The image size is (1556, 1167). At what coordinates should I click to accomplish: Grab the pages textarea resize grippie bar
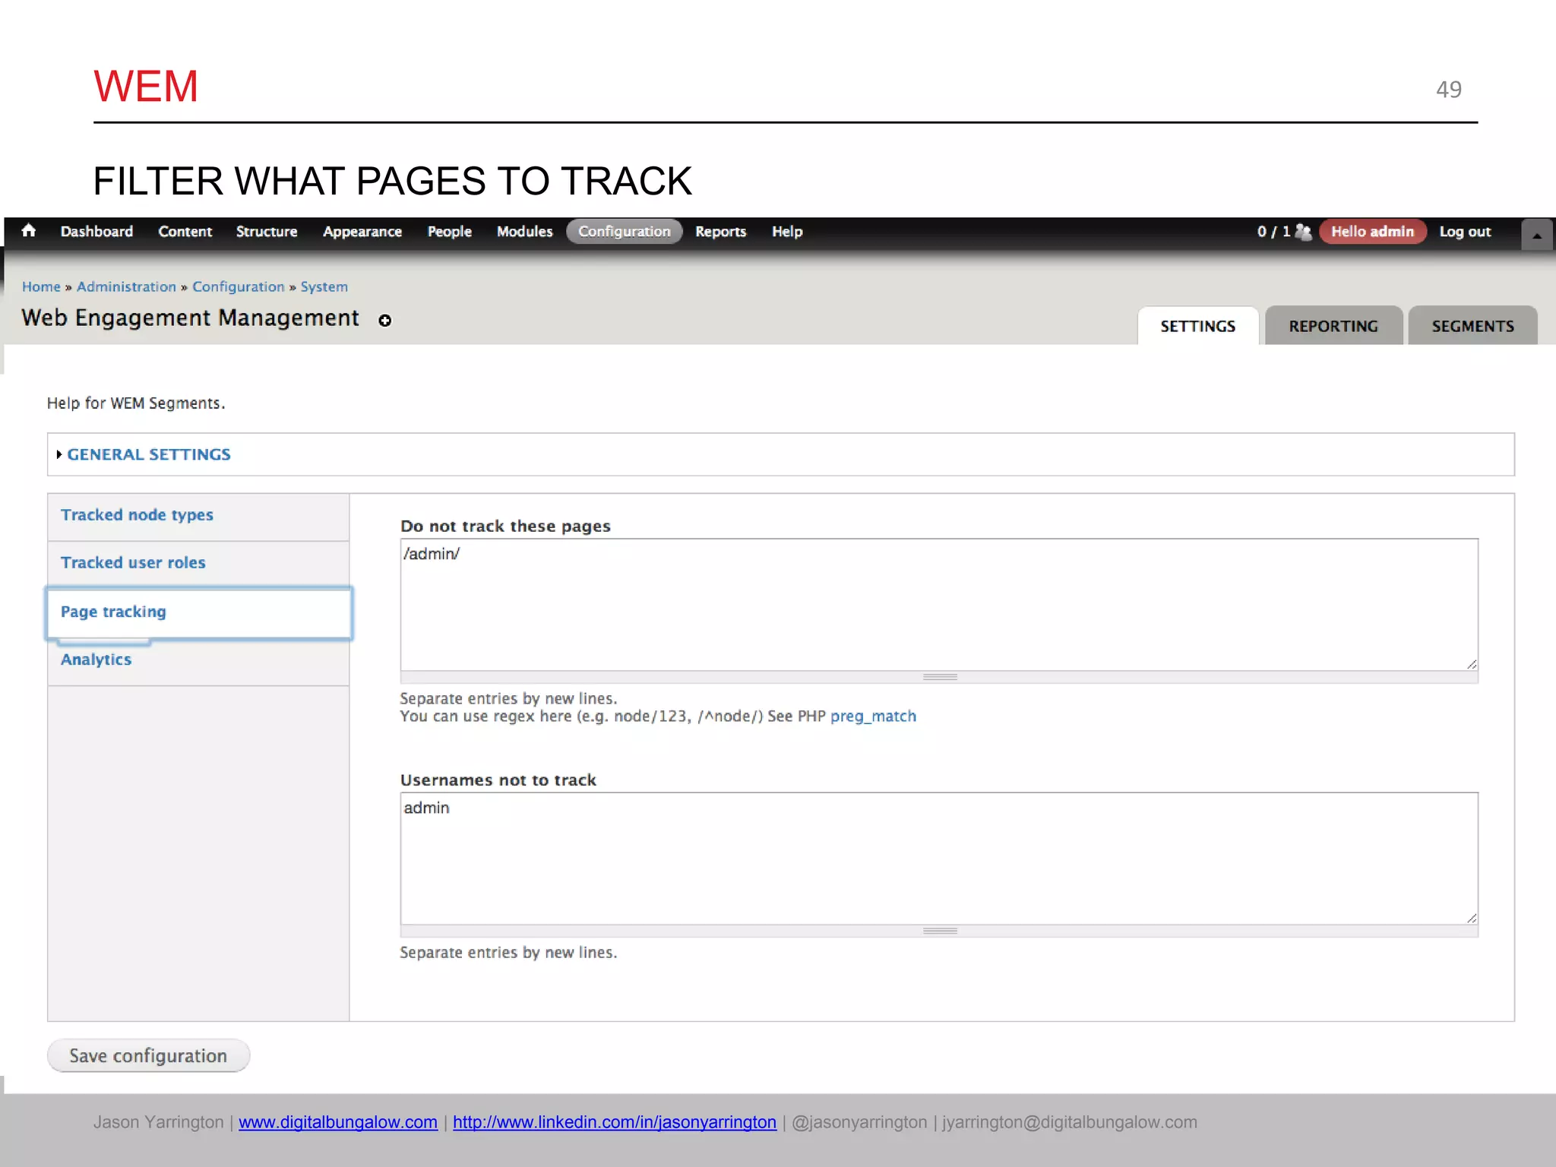click(939, 677)
